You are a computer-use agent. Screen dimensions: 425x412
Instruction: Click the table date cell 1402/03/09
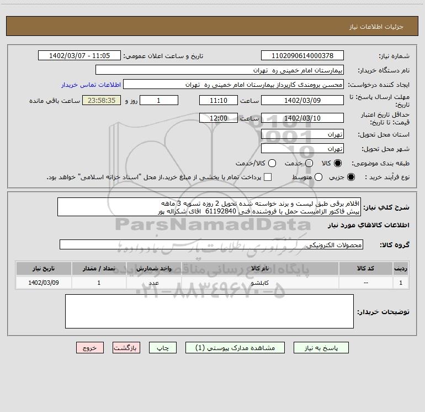point(44,283)
